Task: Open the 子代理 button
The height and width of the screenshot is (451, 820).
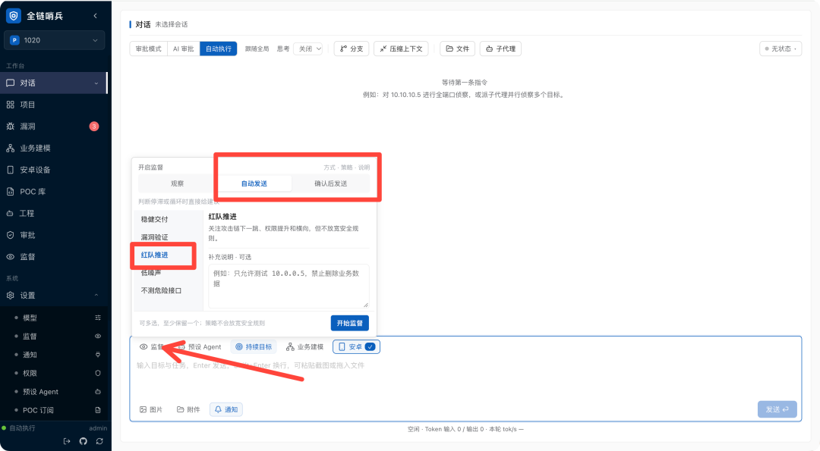Action: pos(500,49)
